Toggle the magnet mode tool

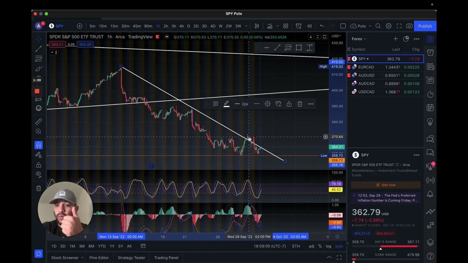point(38,145)
